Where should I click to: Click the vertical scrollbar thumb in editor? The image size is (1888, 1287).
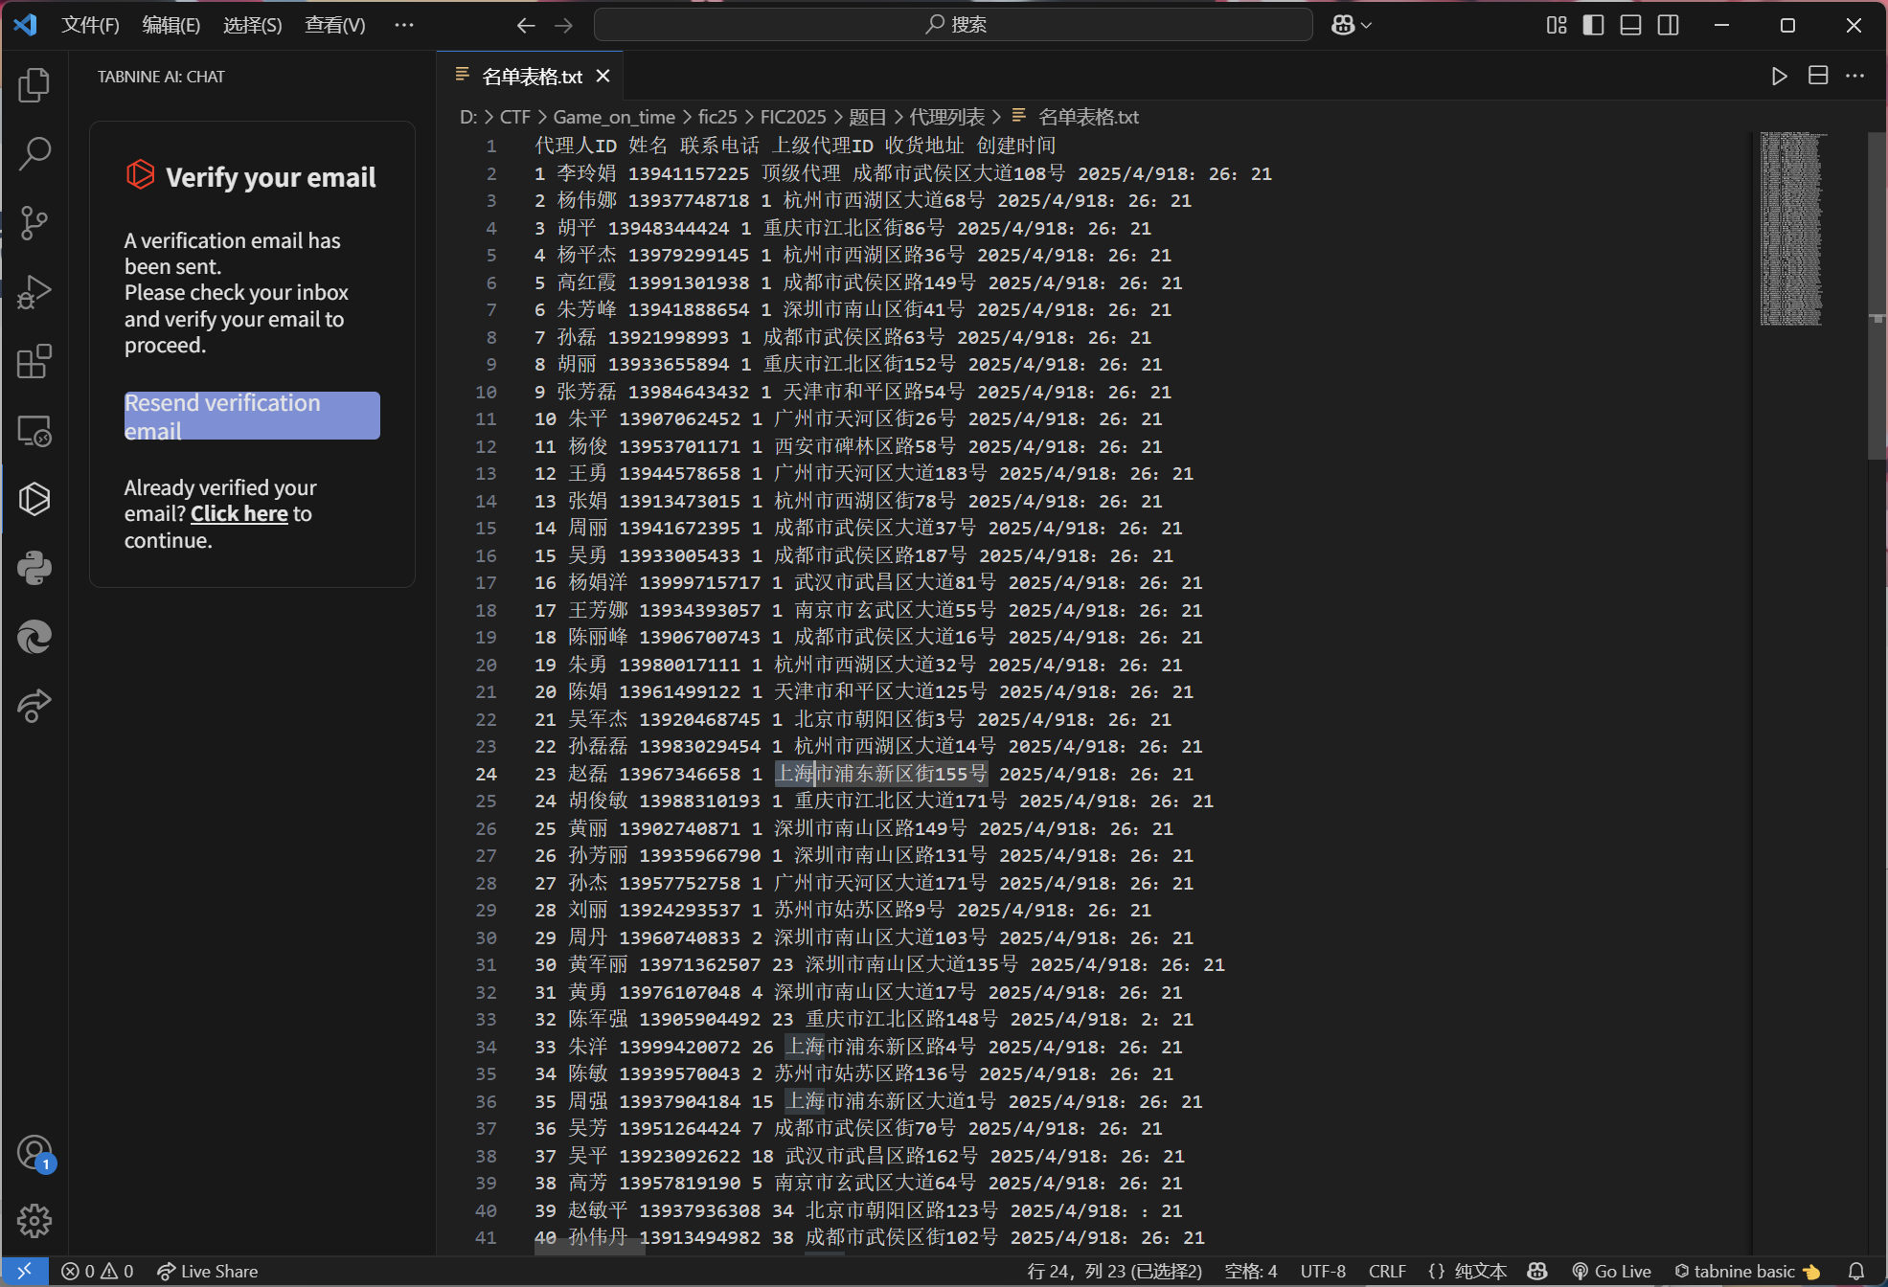[x=1877, y=297]
